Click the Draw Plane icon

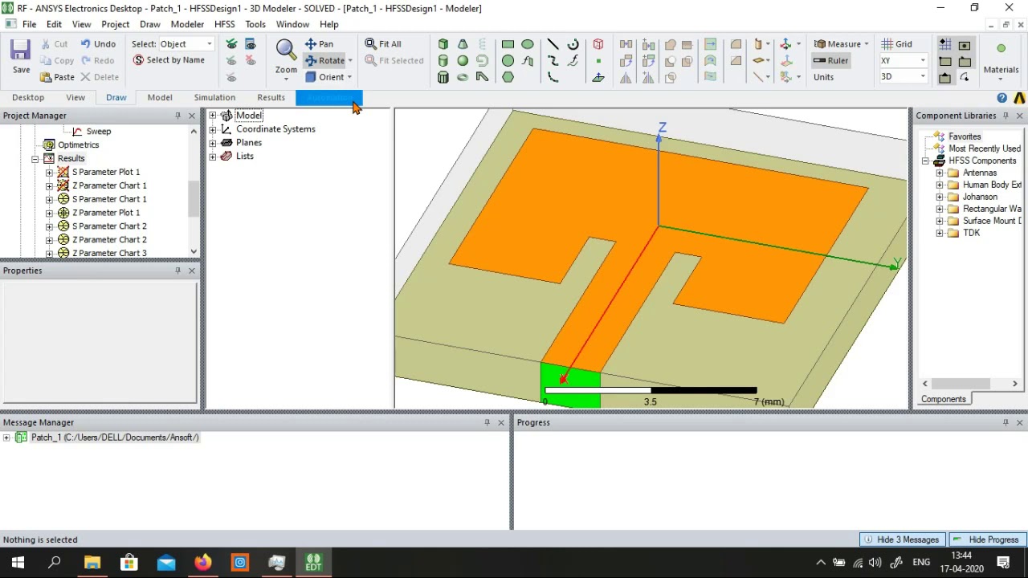598,77
